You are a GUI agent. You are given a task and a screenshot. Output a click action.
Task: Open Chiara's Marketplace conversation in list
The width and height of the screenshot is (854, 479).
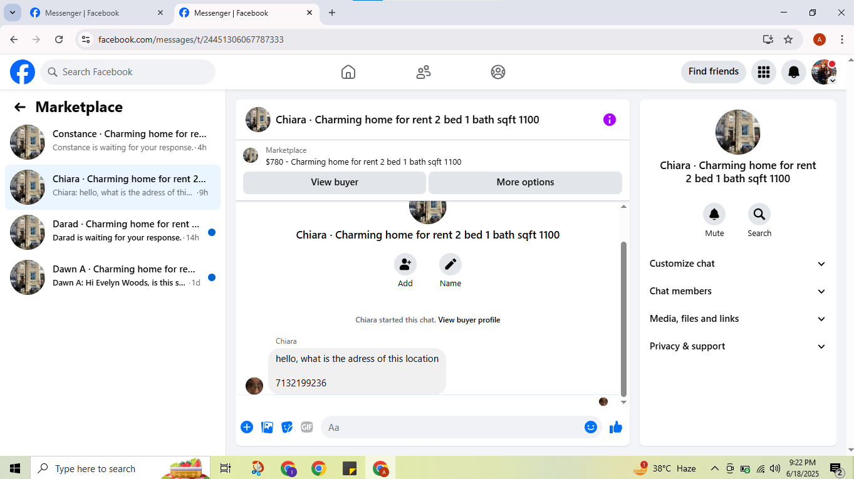pyautogui.click(x=113, y=187)
